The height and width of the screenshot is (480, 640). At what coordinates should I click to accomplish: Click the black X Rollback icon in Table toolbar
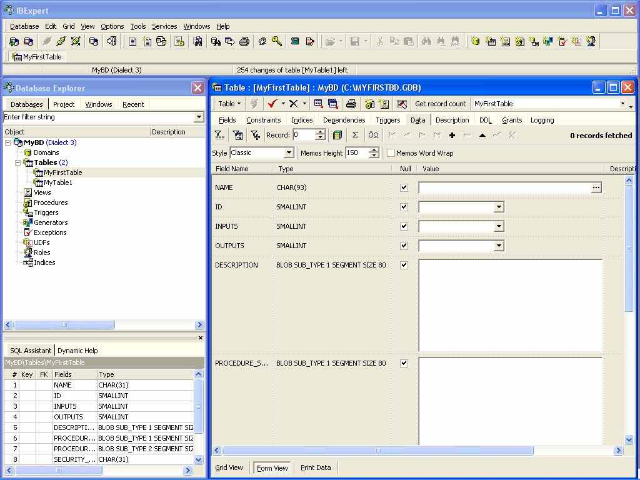(x=294, y=104)
